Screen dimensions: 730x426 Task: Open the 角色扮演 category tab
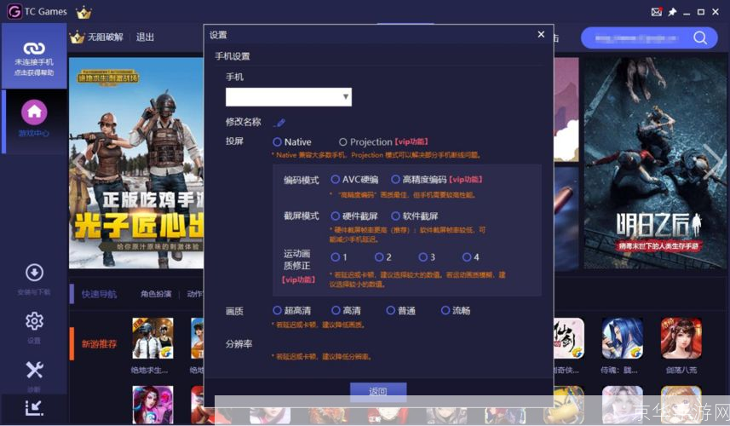157,294
